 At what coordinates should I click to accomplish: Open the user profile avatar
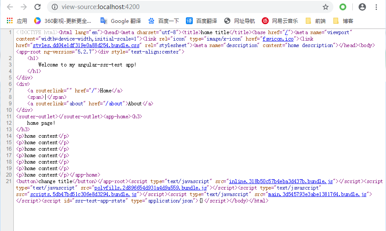tap(362, 7)
